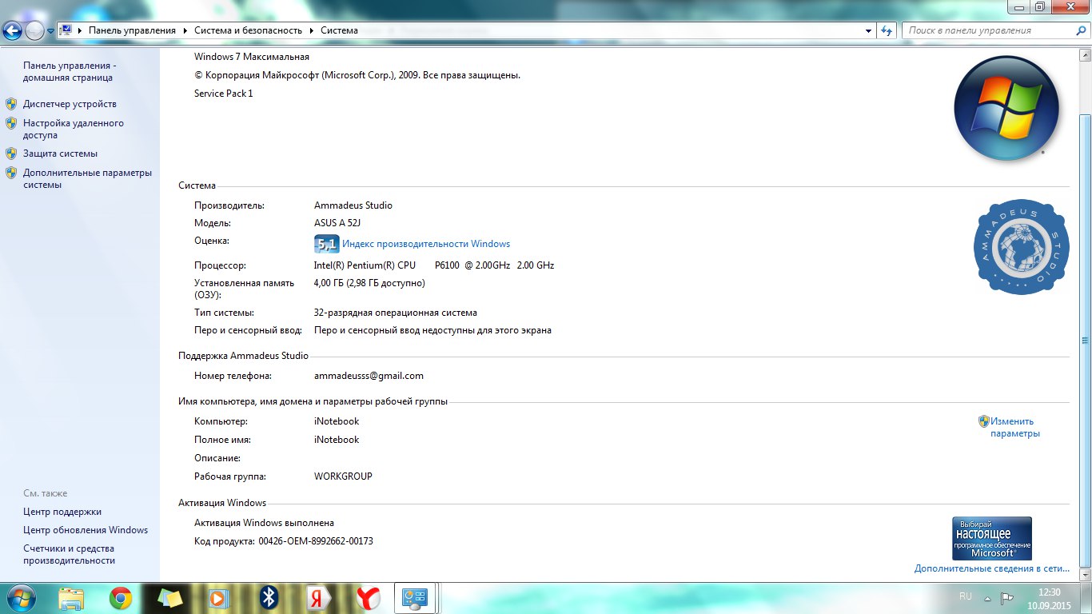This screenshot has height=614, width=1092.
Task: Click workgroup value 'WORKGROUP'
Action: [344, 476]
